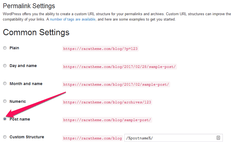The width and height of the screenshot is (231, 149).
Task: Click the blog/sample-post example URL for Post name
Action: click(x=107, y=120)
